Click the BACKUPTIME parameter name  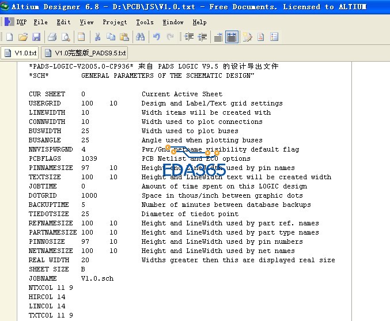point(49,205)
